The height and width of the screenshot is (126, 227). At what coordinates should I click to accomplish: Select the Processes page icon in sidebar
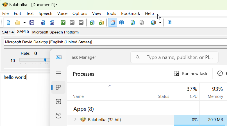point(58,87)
